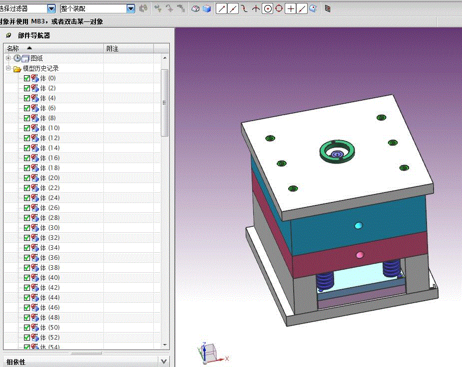
Task: Click the body feature icon for 体 (12)
Action: pyautogui.click(x=35, y=138)
